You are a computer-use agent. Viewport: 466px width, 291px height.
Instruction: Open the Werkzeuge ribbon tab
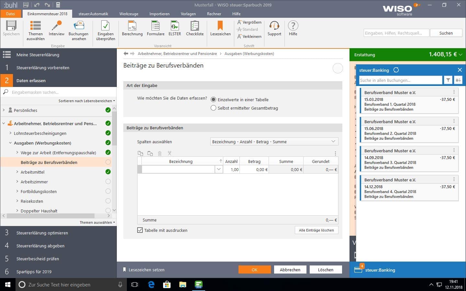point(128,14)
